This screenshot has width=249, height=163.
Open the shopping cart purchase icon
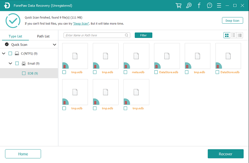[178, 5]
